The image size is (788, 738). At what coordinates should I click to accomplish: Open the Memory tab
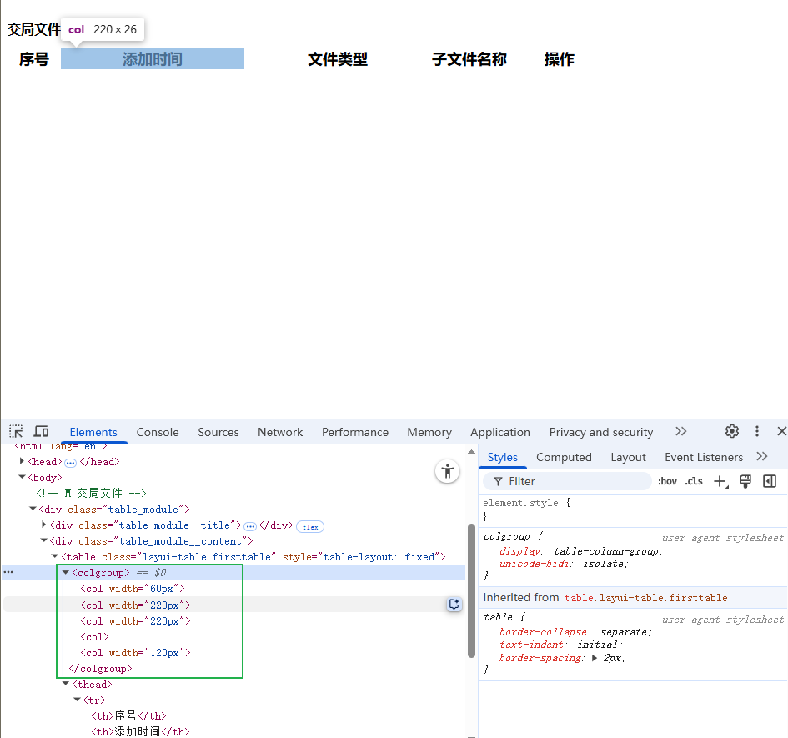[x=429, y=432]
